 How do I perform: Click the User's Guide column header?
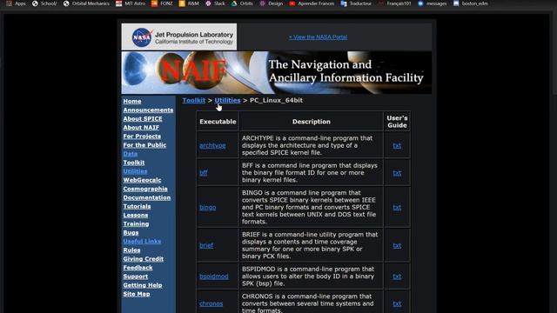[x=397, y=122]
